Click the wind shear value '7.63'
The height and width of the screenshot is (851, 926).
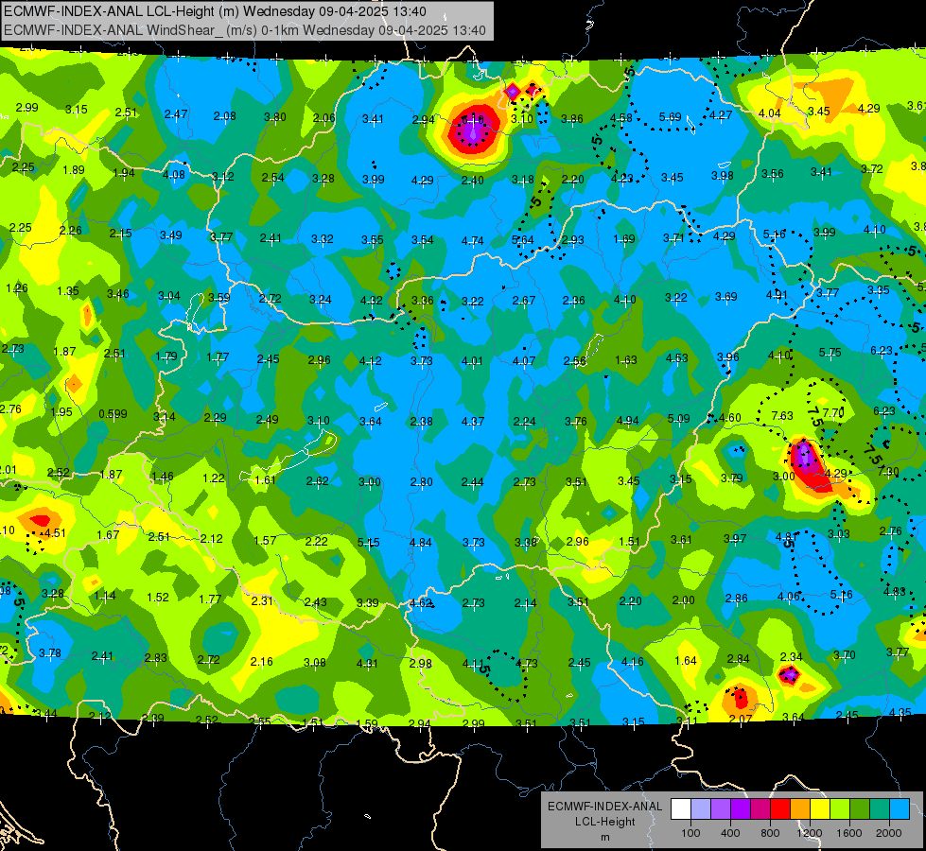coord(782,415)
